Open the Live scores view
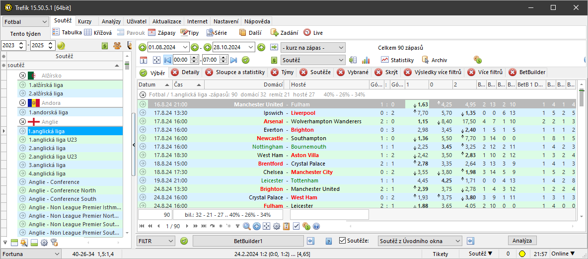This screenshot has width=588, height=259. click(x=313, y=33)
